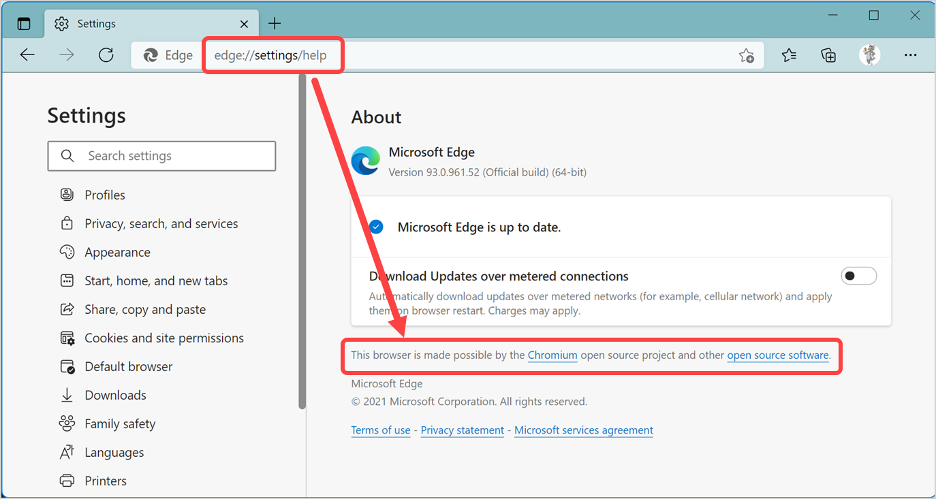936x499 pixels.
Task: Open the Profiles settings section
Action: (67, 195)
